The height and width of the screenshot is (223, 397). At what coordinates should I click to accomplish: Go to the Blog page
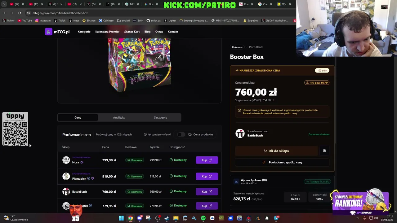(x=147, y=32)
